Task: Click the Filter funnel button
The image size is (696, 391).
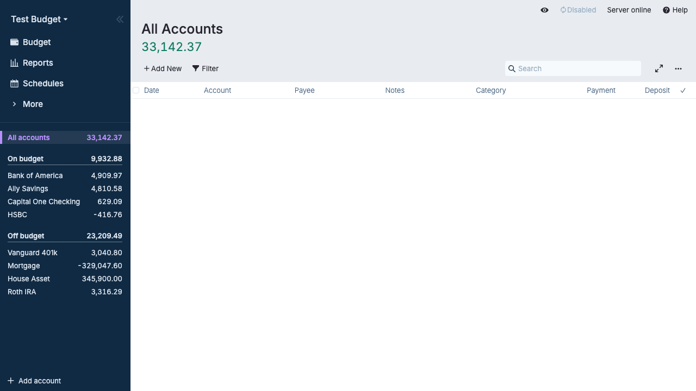Action: pos(205,68)
